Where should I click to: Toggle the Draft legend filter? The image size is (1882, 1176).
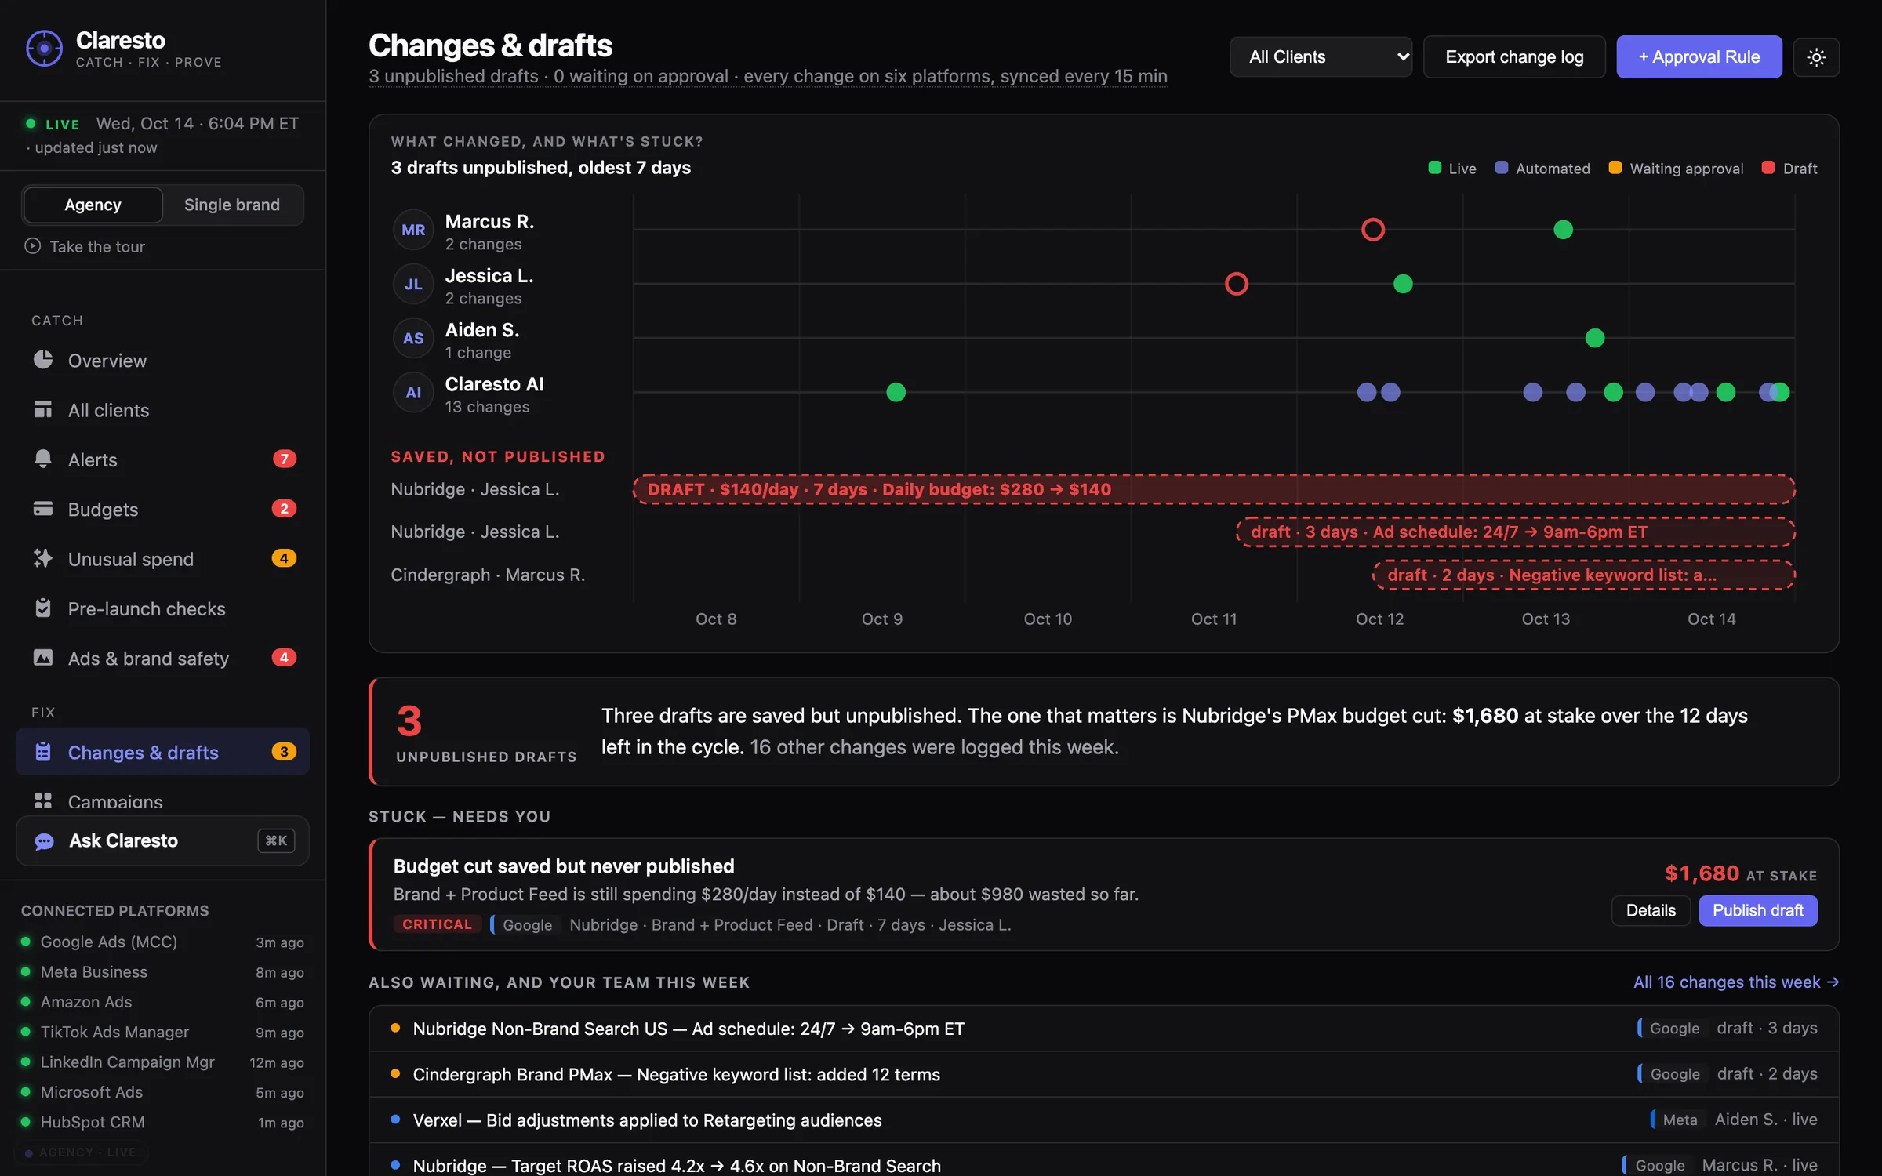coord(1789,169)
